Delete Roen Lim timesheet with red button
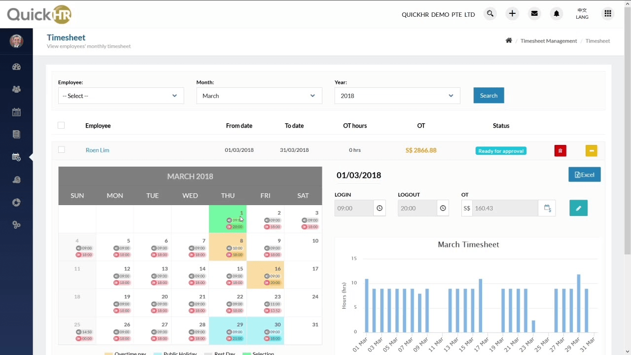The image size is (631, 355). click(560, 151)
